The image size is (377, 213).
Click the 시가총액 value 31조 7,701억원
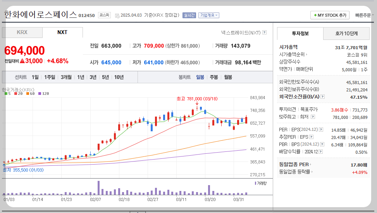(x=351, y=48)
